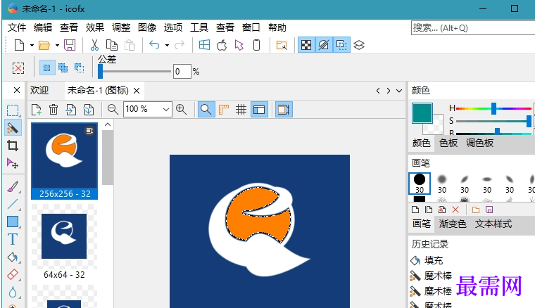The height and width of the screenshot is (308, 535).
Task: Save the file with the floppy icon
Action: [x=70, y=45]
